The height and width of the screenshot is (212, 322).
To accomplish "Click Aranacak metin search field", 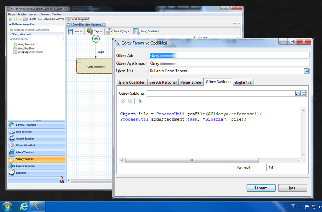I will point(37,39).
